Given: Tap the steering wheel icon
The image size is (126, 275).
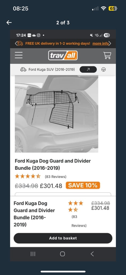Looking at the screenshot, I should (104, 70).
